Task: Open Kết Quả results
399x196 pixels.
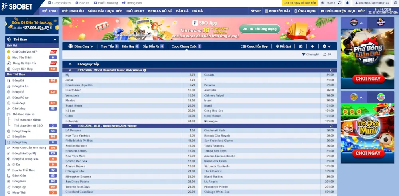Action: point(283,46)
